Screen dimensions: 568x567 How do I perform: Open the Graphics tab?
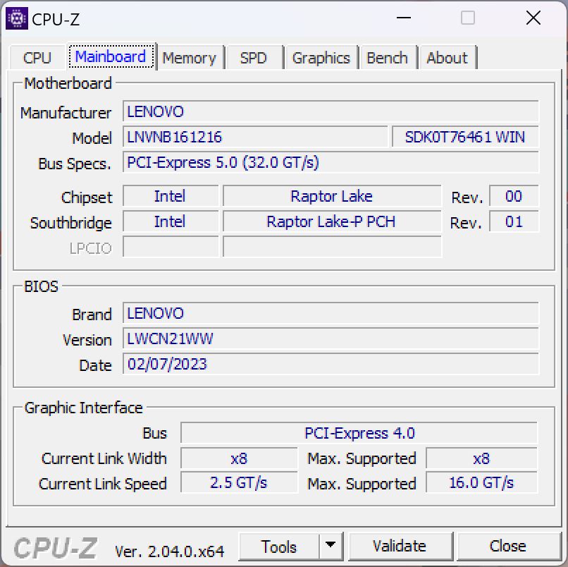pos(321,58)
